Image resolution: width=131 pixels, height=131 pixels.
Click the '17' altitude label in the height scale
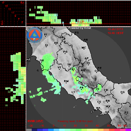coord(3,3)
